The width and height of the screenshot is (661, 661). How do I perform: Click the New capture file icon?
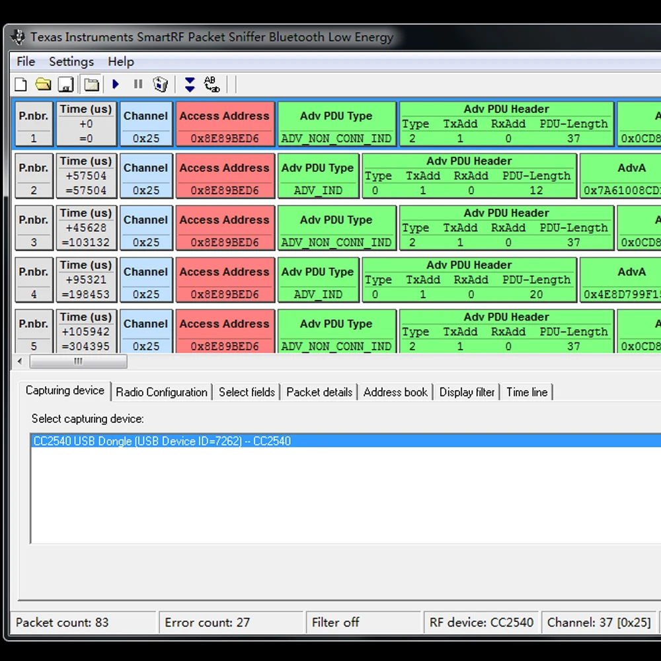click(x=20, y=85)
